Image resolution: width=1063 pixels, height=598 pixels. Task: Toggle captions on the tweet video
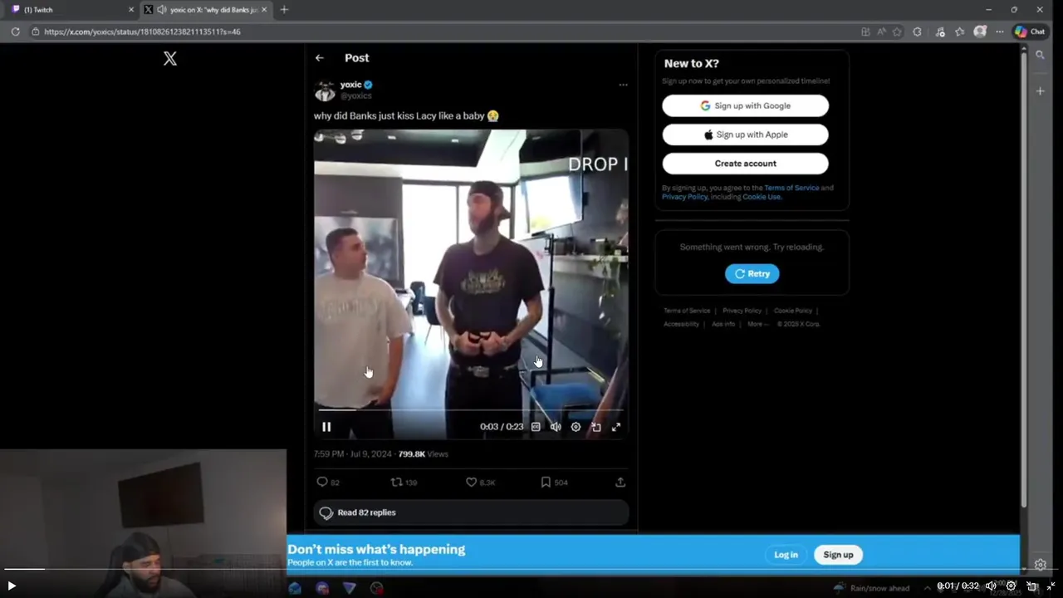click(x=536, y=427)
